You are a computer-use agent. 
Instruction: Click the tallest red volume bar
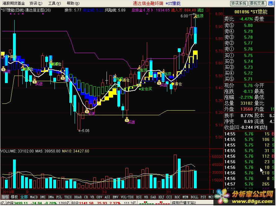click(175, 172)
